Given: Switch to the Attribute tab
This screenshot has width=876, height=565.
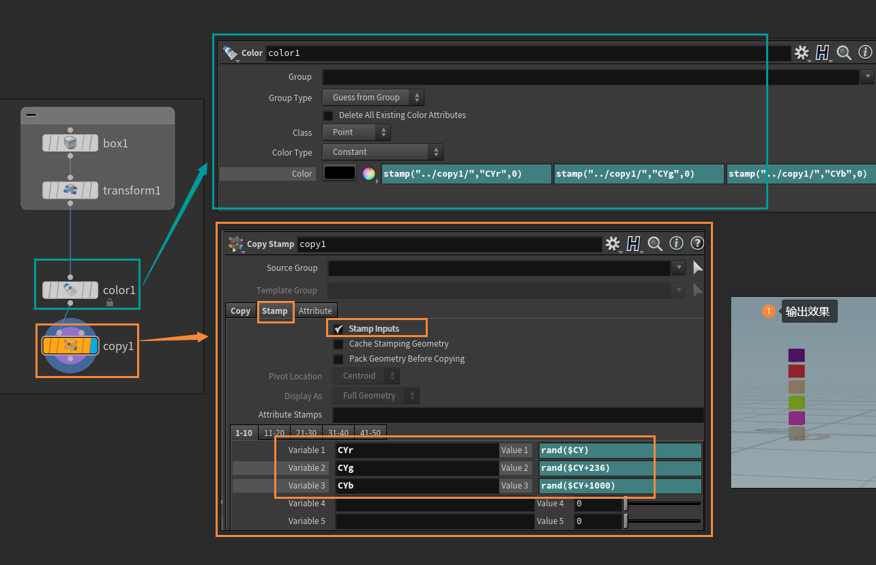Looking at the screenshot, I should click(x=315, y=310).
